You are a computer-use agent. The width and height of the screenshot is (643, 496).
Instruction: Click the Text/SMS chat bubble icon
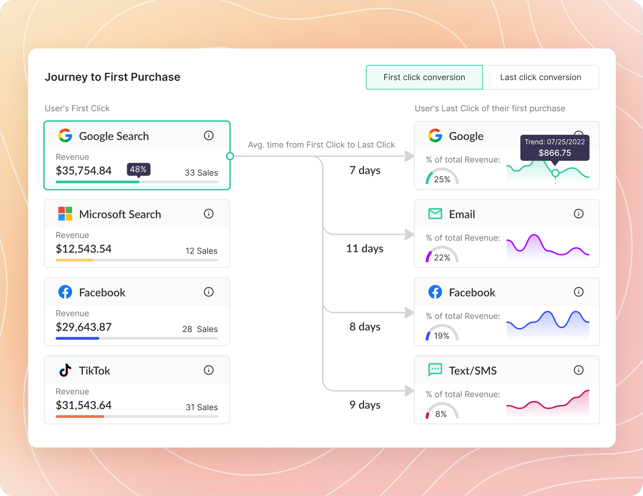tap(435, 370)
